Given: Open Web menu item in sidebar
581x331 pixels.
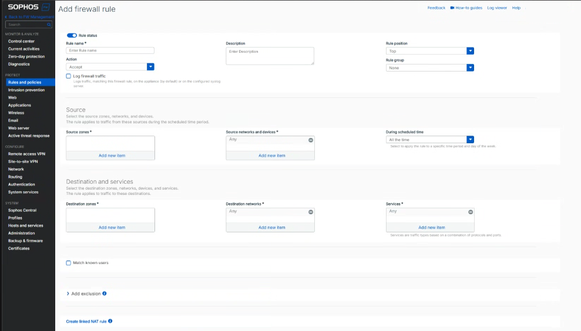Looking at the screenshot, I should 12,98.
